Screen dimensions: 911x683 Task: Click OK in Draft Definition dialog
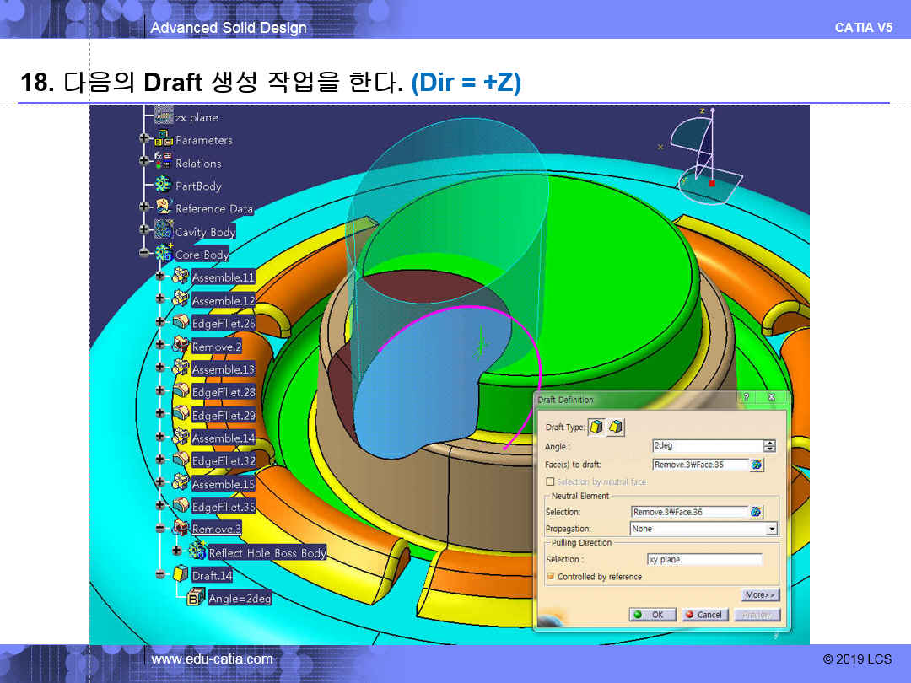[x=651, y=615]
